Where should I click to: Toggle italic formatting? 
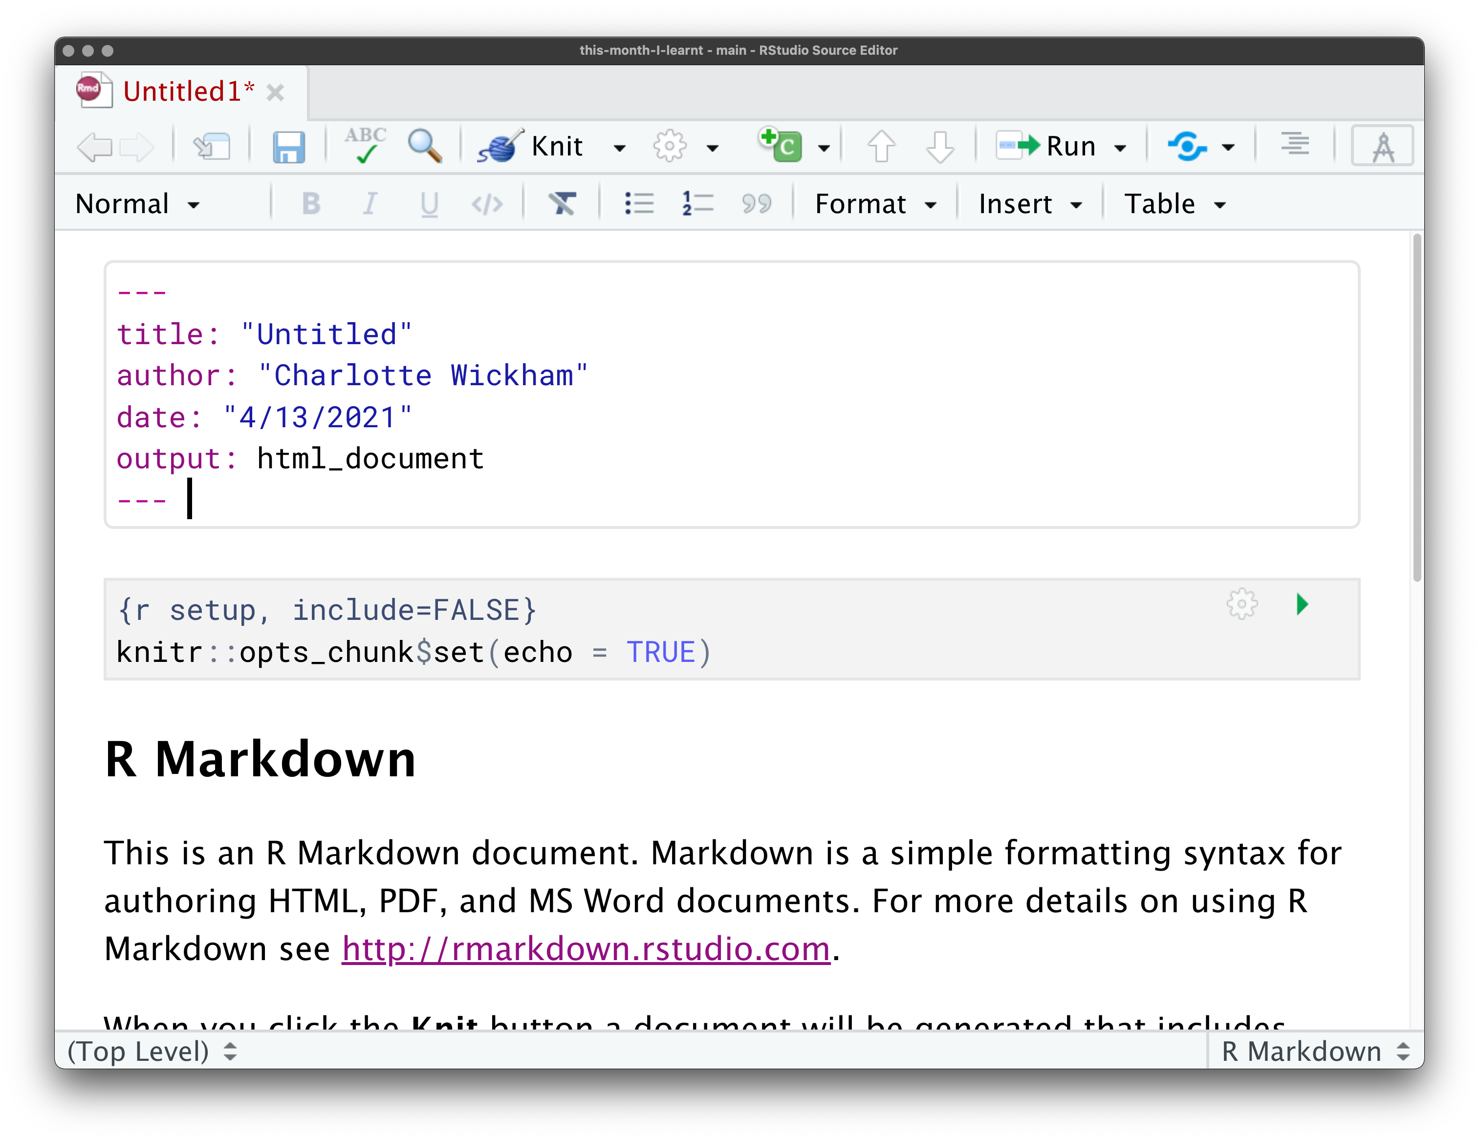tap(370, 203)
